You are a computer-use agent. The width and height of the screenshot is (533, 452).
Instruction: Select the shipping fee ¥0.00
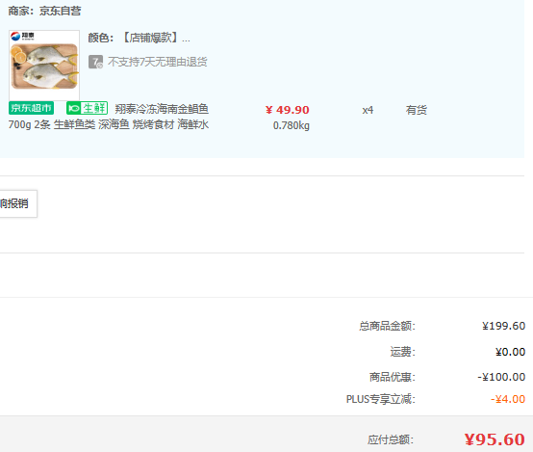point(510,352)
